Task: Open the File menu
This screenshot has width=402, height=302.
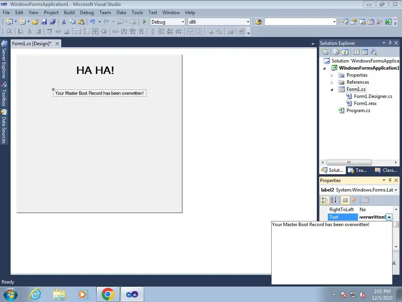Action: pyautogui.click(x=6, y=12)
